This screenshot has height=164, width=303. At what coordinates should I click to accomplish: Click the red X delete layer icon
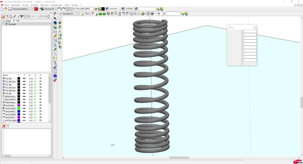point(4,126)
